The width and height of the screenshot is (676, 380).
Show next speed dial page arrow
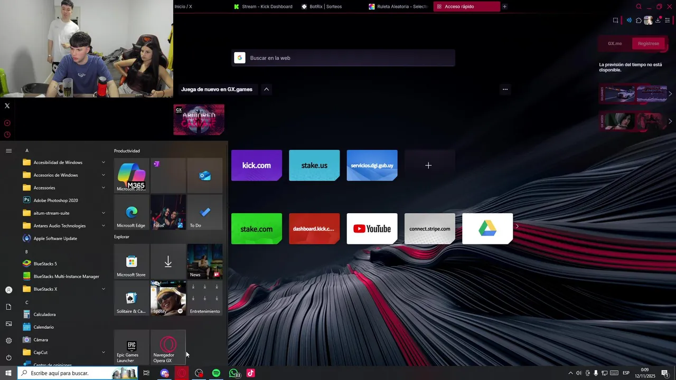tap(517, 226)
